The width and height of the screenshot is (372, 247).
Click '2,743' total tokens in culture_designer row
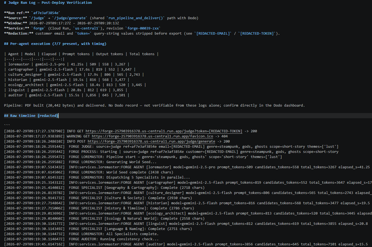pyautogui.click(x=135, y=75)
